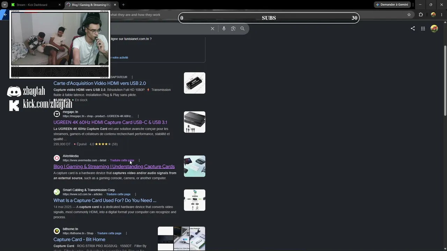Open a new browser tab
Screen dimensions: 447x251
[x=123, y=5]
